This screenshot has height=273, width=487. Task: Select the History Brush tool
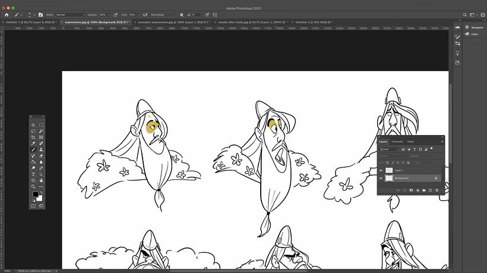pos(33,156)
